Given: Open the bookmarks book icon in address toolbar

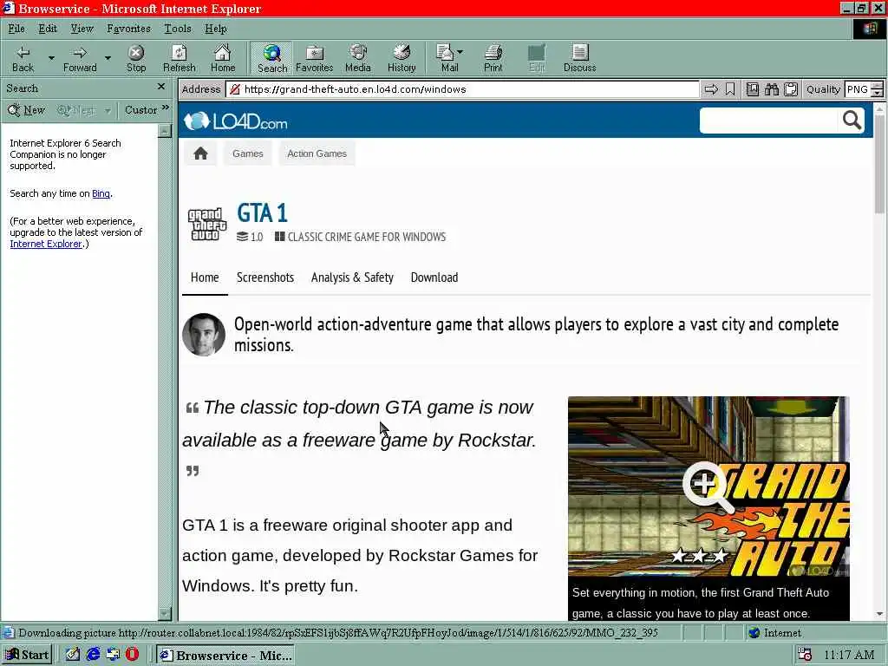Looking at the screenshot, I should [x=752, y=89].
